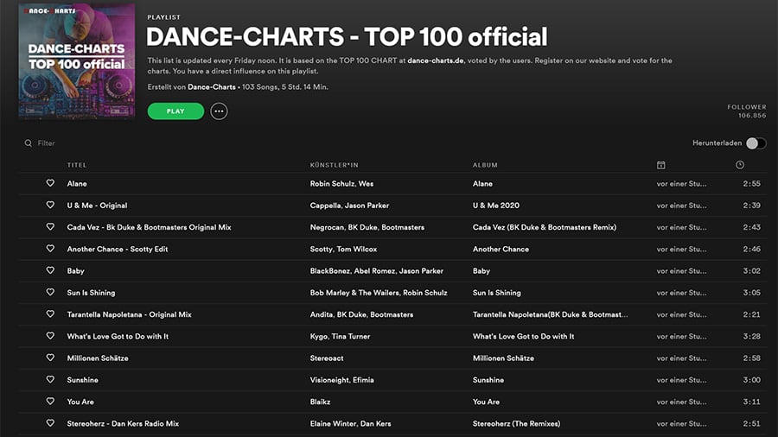Viewport: 778px width, 437px height.
Task: Open artists Kygo, Tina Turner
Action: [340, 337]
